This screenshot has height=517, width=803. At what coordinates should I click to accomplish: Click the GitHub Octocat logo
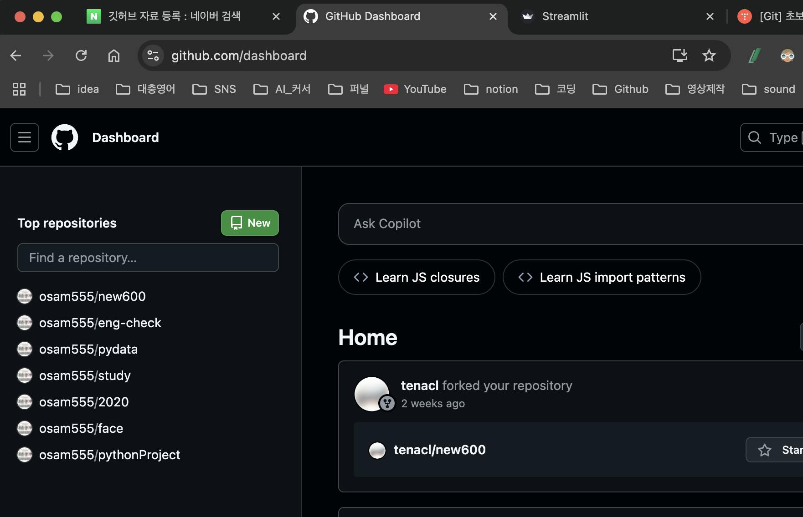tap(65, 137)
